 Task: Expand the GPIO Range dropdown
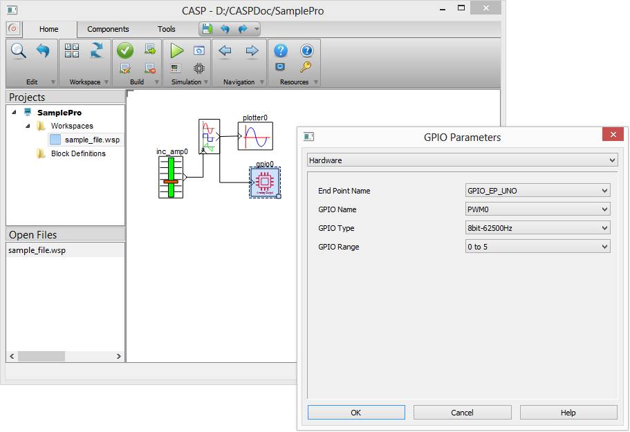537,247
